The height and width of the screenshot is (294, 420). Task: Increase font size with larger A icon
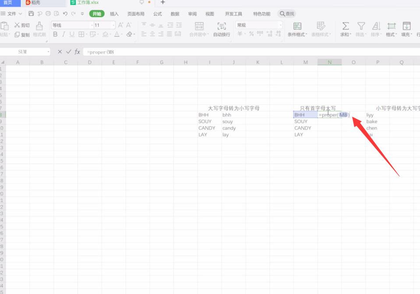coord(120,25)
